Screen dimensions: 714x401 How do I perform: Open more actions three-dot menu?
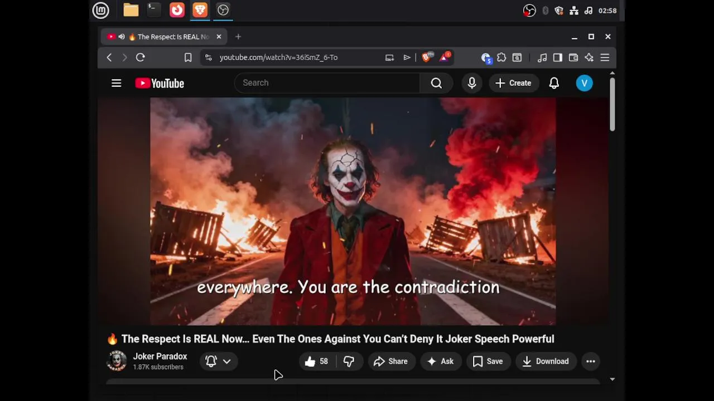(591, 361)
